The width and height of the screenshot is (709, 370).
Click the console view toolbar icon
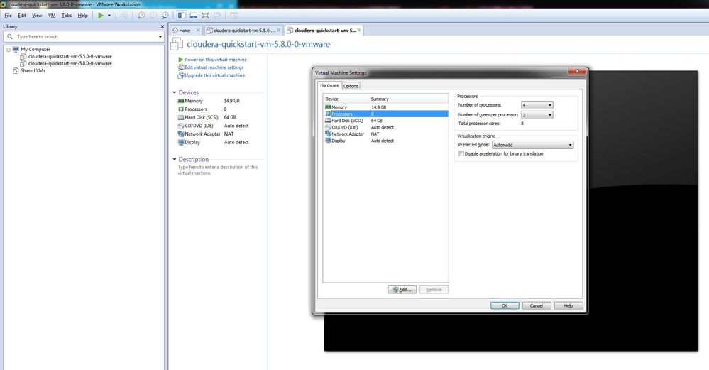click(x=233, y=16)
